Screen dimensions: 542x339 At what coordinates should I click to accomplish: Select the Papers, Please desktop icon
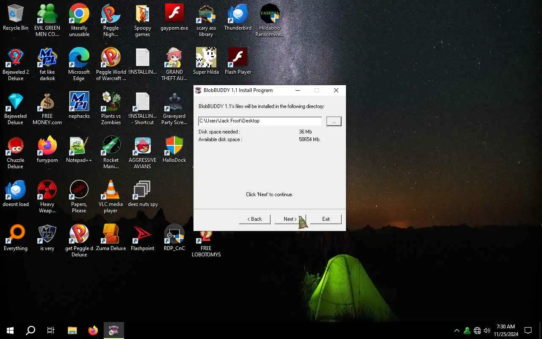point(79,197)
